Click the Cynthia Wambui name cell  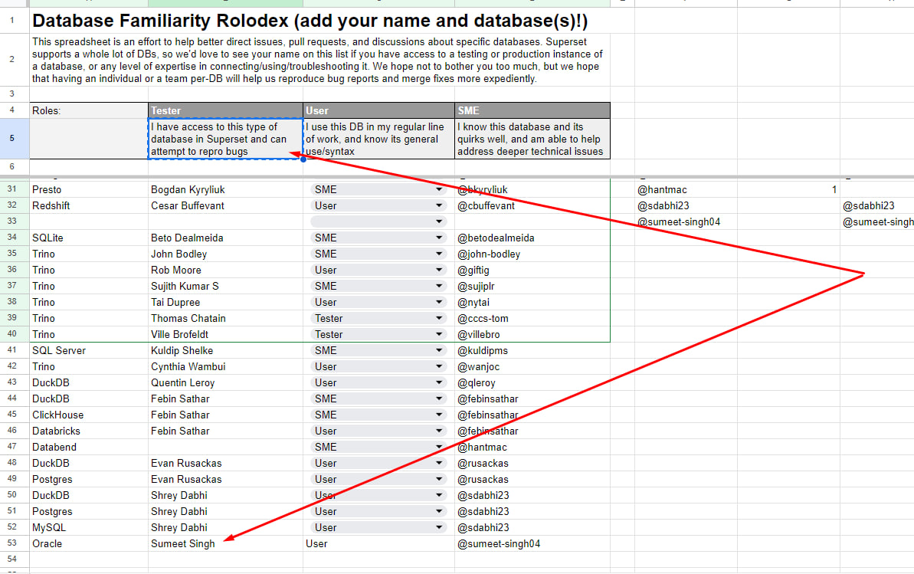(x=225, y=366)
